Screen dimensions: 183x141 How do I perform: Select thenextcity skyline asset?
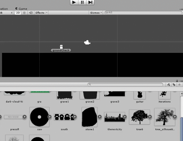click(115, 117)
